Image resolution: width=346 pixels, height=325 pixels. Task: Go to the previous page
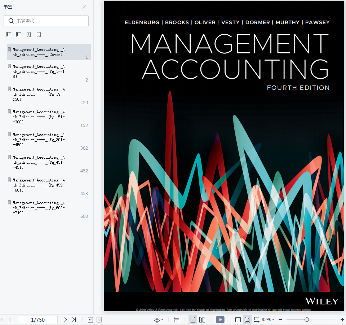(10, 320)
